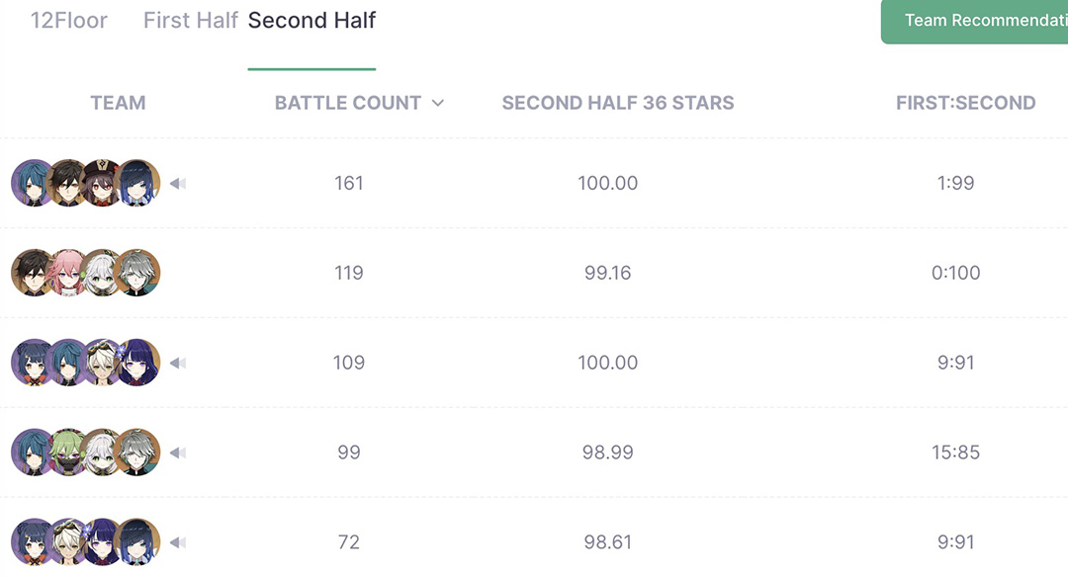Sort by SECOND HALF 36 STARS column

click(x=618, y=103)
